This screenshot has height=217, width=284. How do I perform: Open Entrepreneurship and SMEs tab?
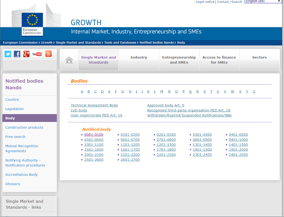click(179, 60)
